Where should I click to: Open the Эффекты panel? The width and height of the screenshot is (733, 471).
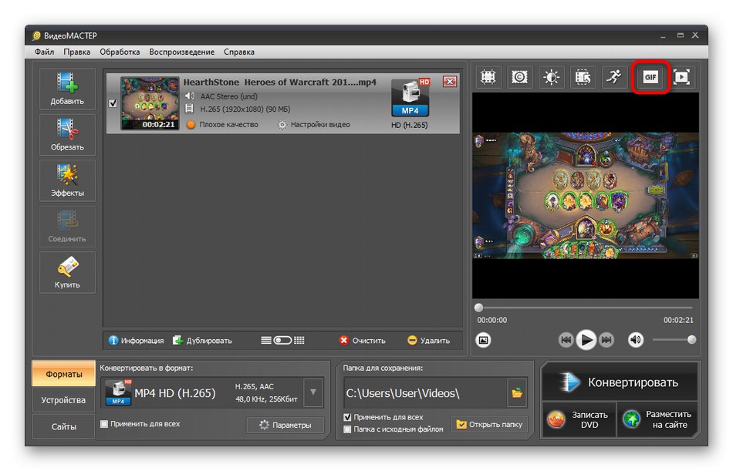[67, 180]
